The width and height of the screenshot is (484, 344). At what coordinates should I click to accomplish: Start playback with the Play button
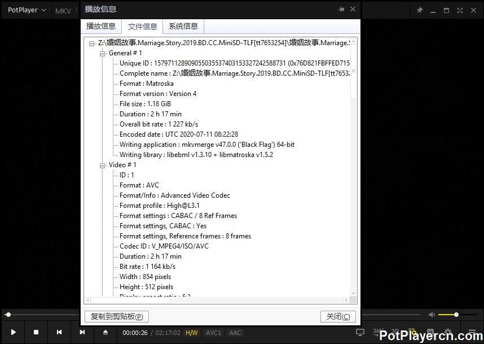coord(14,332)
